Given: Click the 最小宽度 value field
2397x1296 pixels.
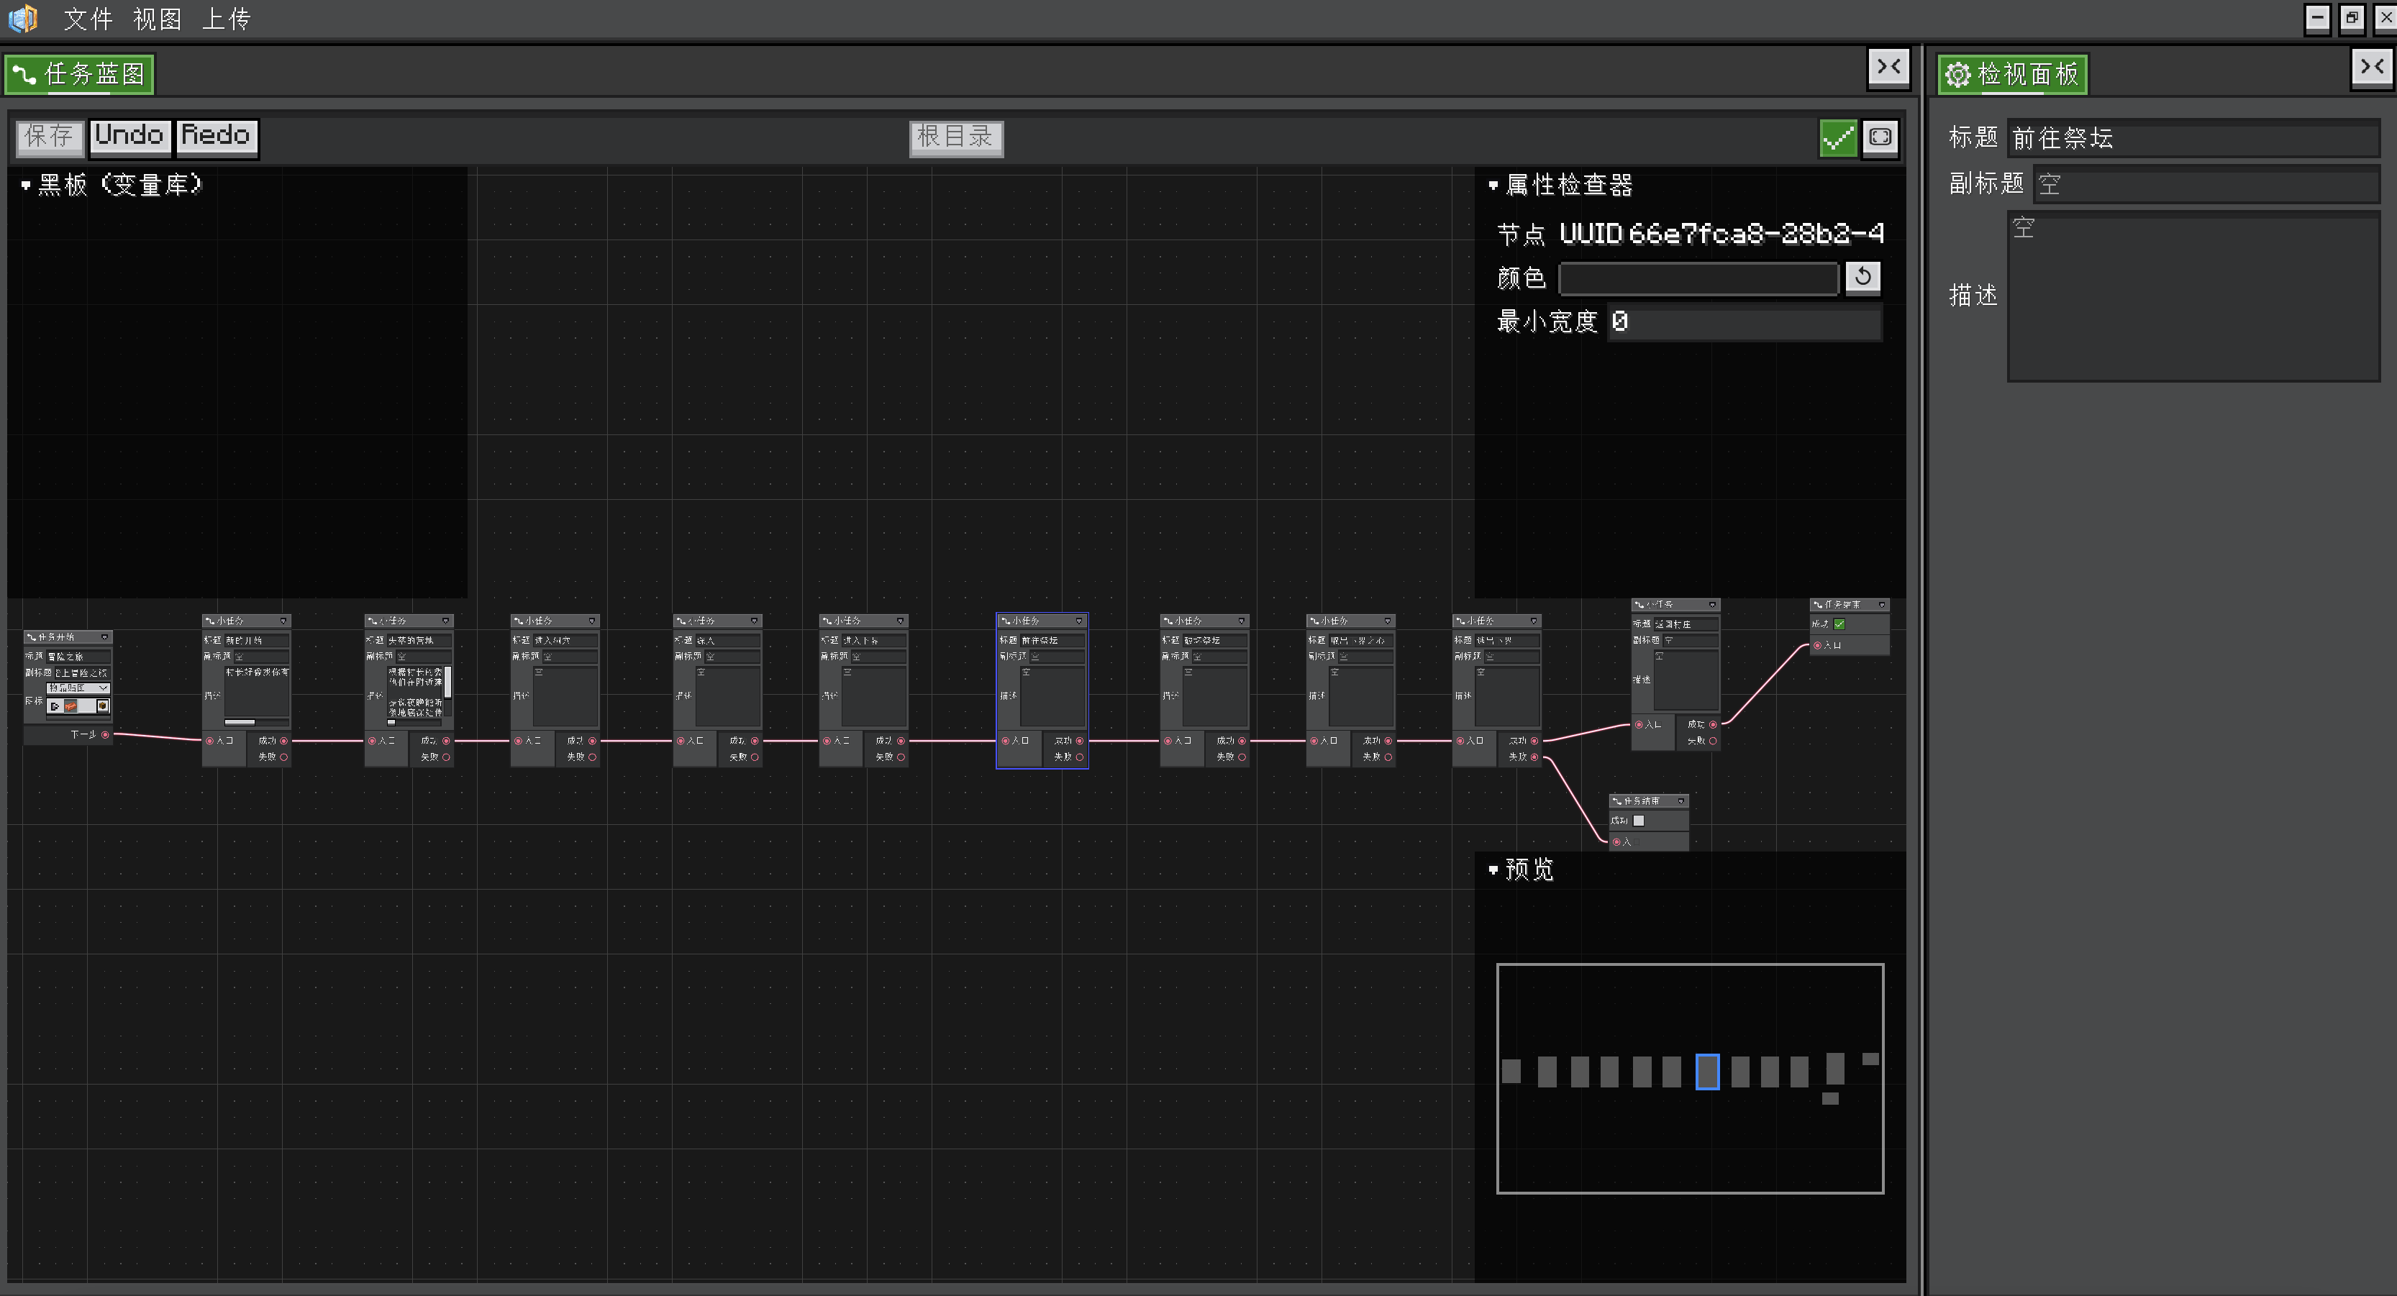Looking at the screenshot, I should (1744, 322).
